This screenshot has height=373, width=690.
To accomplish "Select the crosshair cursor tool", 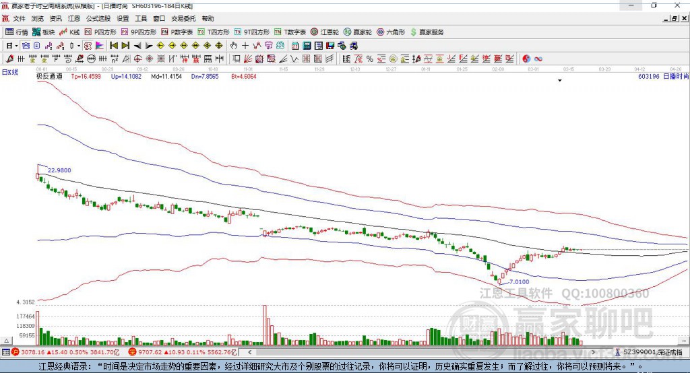I will (245, 46).
